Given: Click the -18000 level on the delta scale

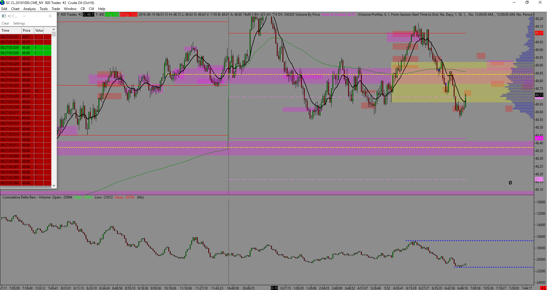Looking at the screenshot, I should point(540,248).
